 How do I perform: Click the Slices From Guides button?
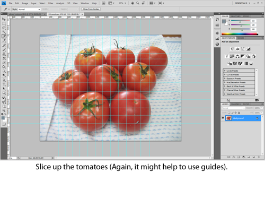[x=91, y=9]
